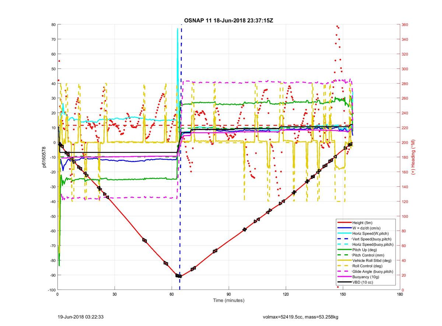Screen dimensions: 442x326
Task: Click the 200 tick on the heading axis
Action: point(405,143)
